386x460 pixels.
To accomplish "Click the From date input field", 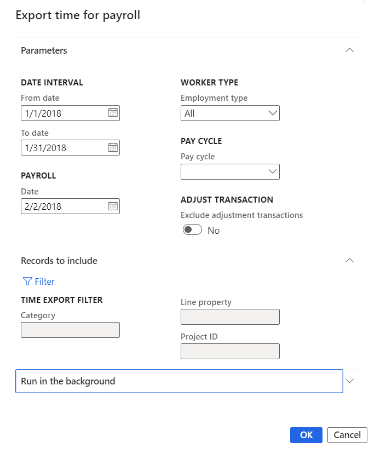I will click(63, 113).
